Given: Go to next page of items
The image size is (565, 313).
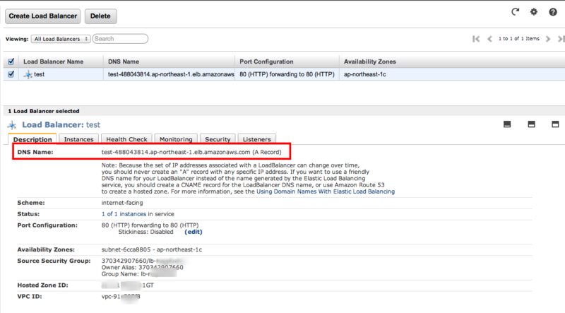Looking at the screenshot, I should [x=548, y=39].
